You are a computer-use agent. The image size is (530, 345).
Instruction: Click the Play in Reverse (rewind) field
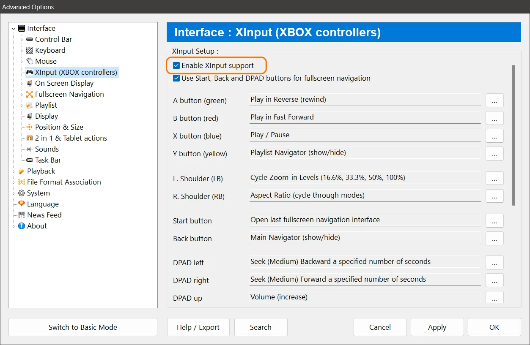pyautogui.click(x=365, y=100)
